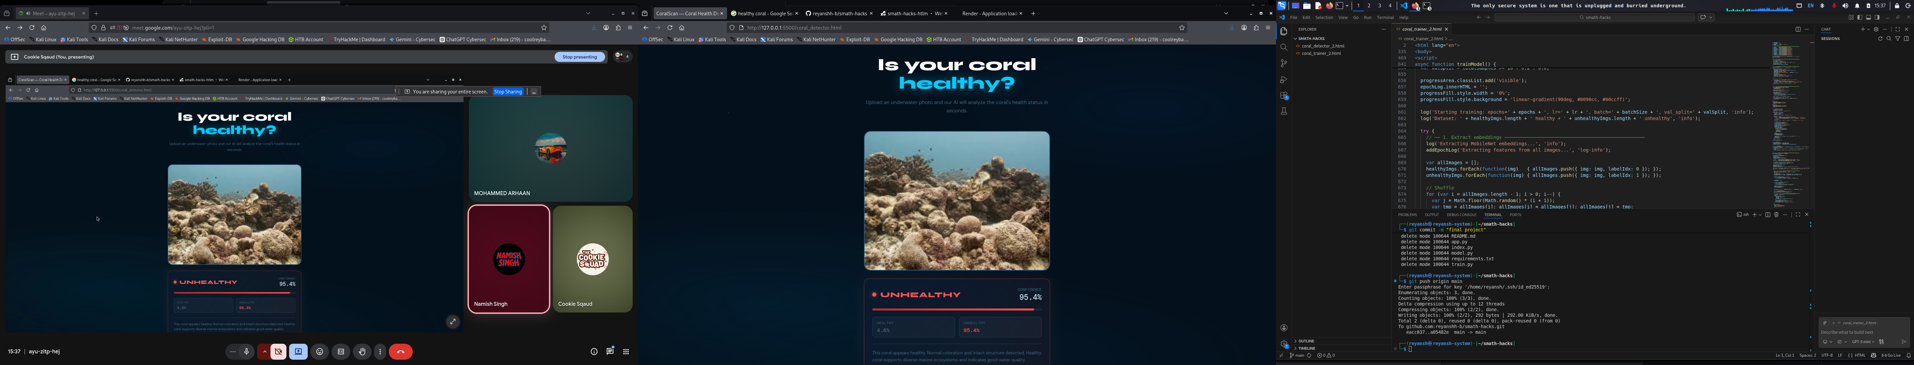This screenshot has width=1914, height=365.
Task: Open VS Code Search view
Action: (1284, 48)
